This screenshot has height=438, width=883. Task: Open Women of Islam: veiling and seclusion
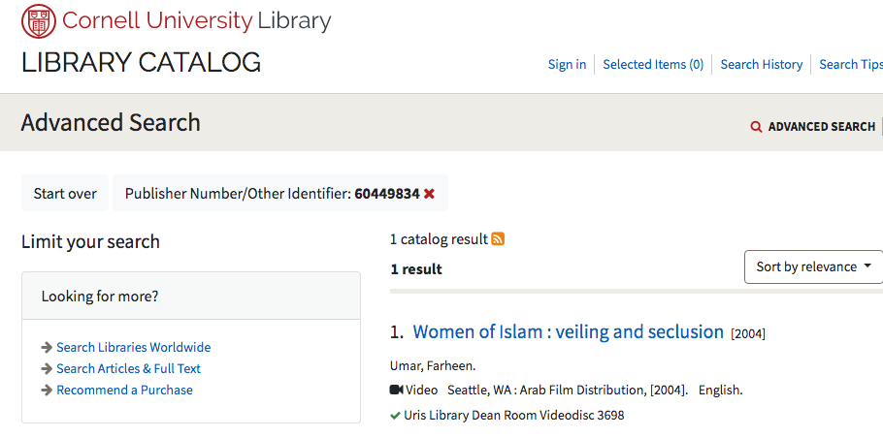point(569,331)
